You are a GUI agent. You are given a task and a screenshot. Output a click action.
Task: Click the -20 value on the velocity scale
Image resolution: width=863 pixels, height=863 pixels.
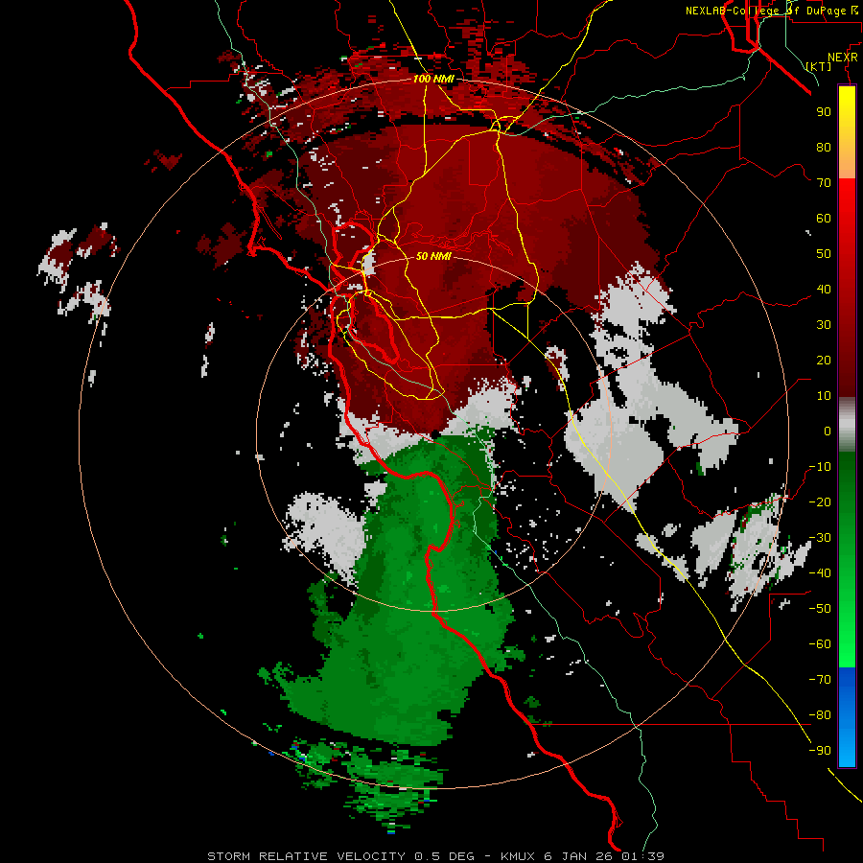pyautogui.click(x=820, y=501)
